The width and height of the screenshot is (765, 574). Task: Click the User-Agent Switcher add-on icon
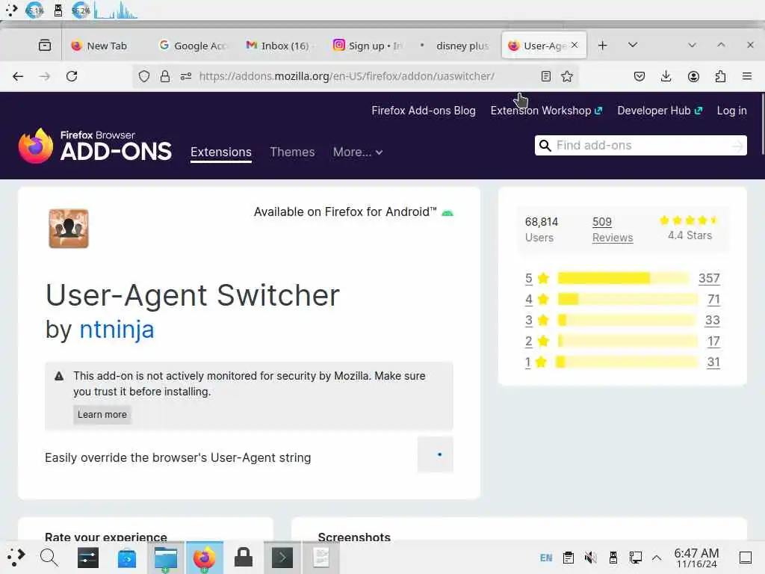69,229
